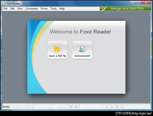Go to previous page icon in status bar
This screenshot has height=116, width=153.
[33, 107]
